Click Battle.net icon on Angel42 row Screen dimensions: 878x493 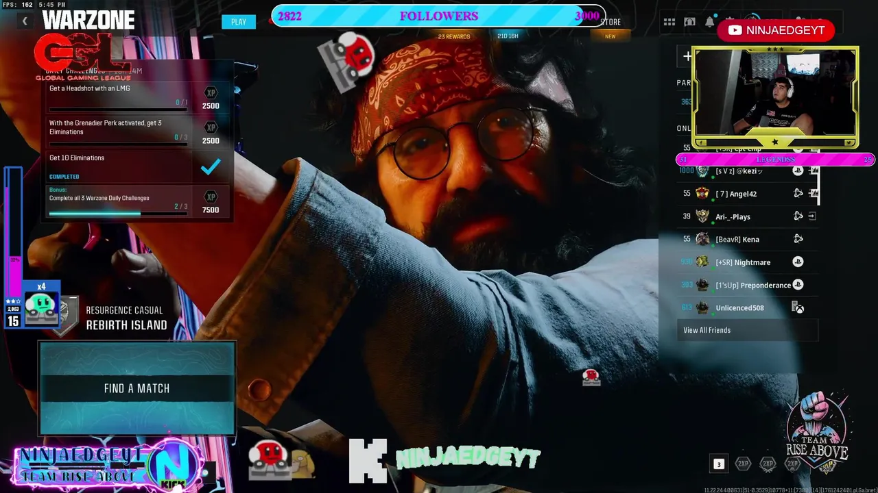pos(798,193)
